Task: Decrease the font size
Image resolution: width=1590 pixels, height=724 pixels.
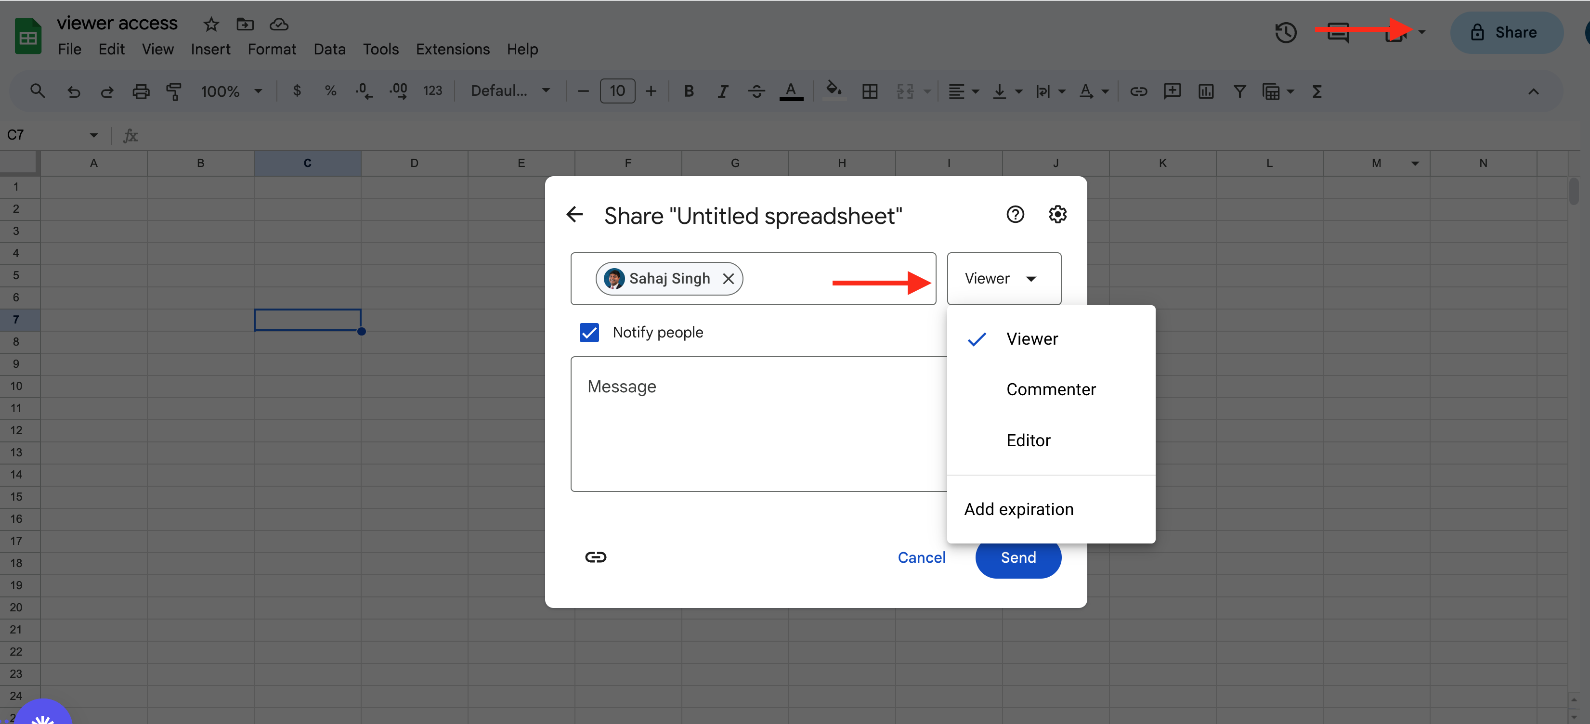Action: click(x=583, y=91)
